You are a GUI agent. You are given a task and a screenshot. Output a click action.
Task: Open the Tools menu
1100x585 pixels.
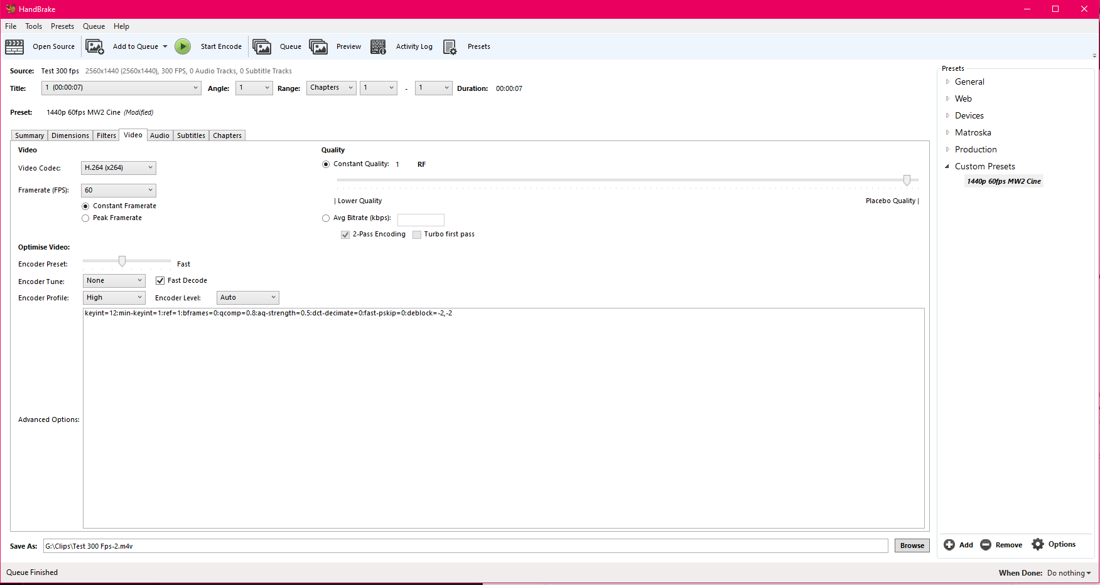click(x=33, y=26)
